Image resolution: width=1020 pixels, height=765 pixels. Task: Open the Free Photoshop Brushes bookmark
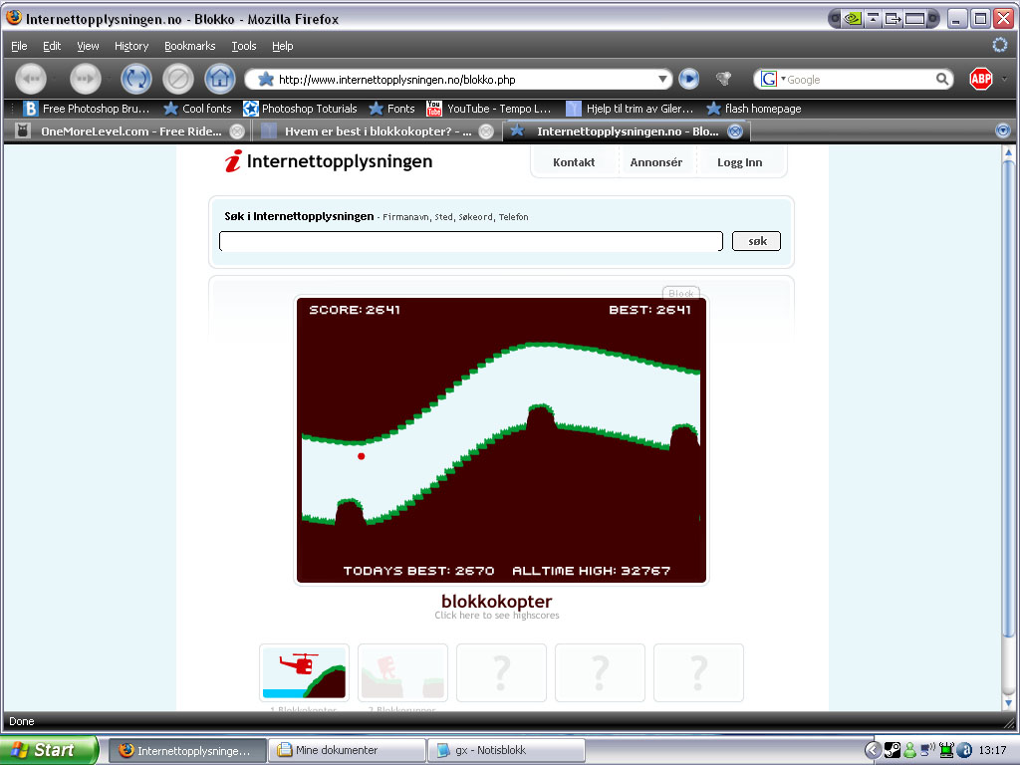coord(87,109)
